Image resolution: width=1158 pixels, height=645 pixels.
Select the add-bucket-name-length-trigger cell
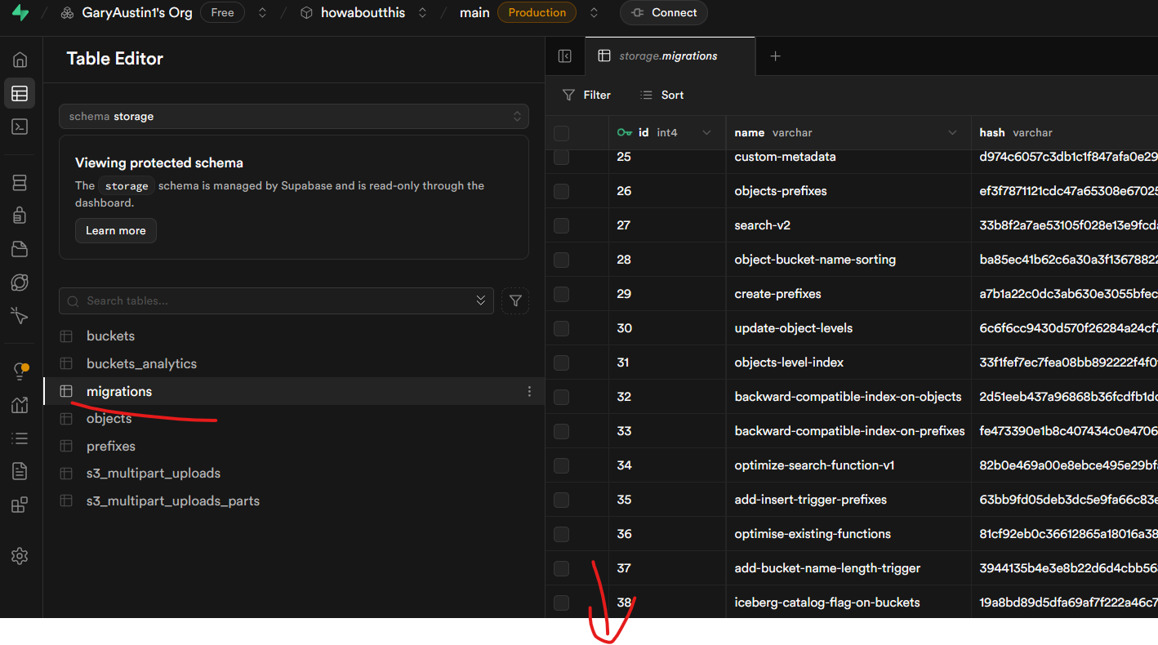[x=848, y=568]
